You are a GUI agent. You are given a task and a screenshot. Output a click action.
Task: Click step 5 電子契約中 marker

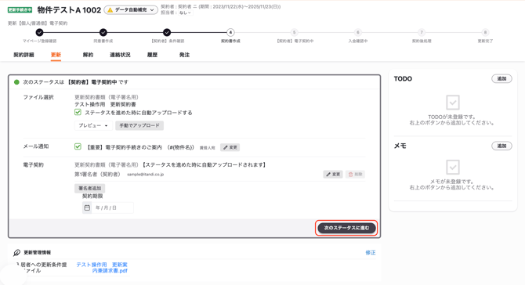click(x=294, y=32)
